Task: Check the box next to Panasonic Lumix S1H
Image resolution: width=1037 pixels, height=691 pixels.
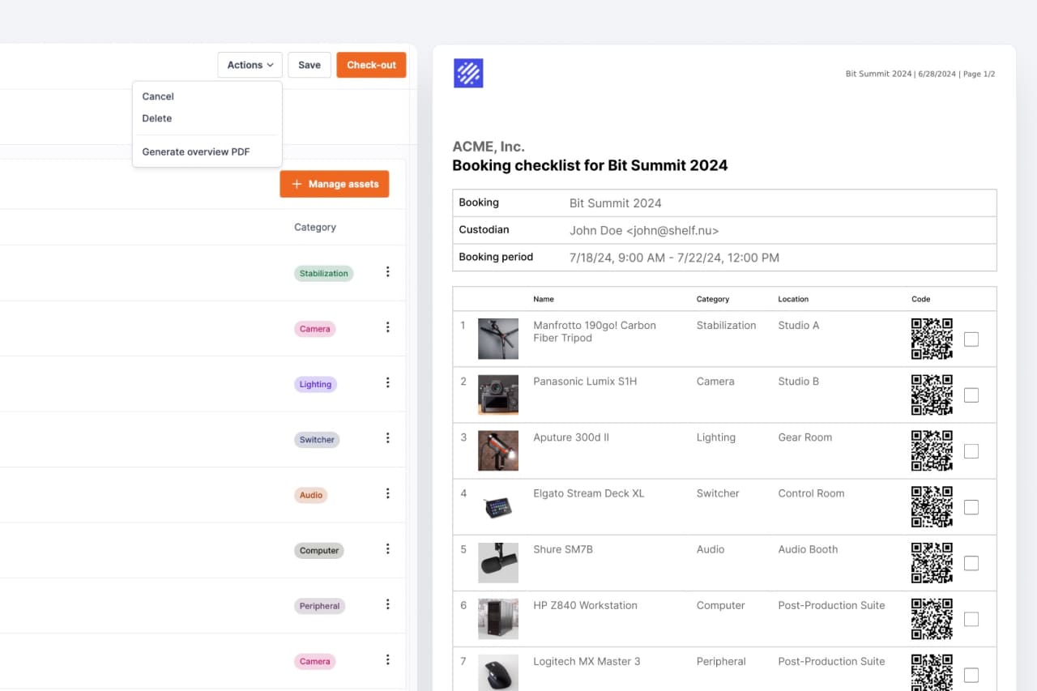Action: click(x=971, y=395)
